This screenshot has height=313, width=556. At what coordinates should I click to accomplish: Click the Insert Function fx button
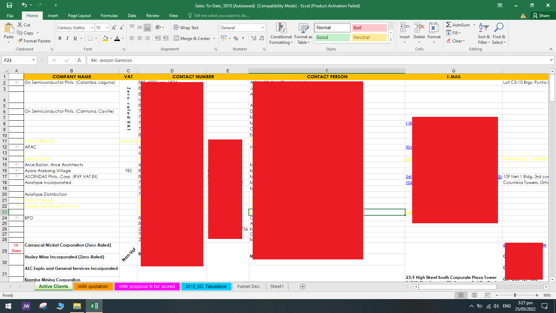[x=79, y=60]
